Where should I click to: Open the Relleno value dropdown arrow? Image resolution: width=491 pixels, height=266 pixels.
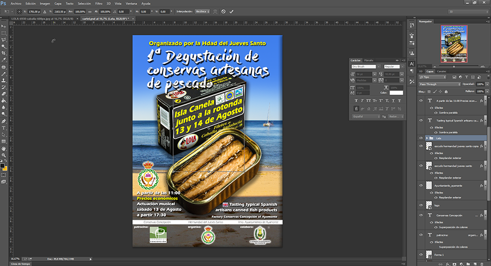(x=487, y=92)
